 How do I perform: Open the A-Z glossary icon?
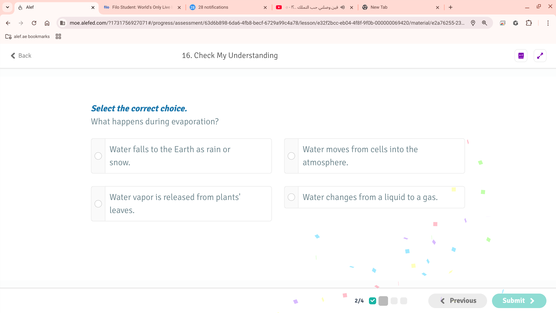[521, 56]
